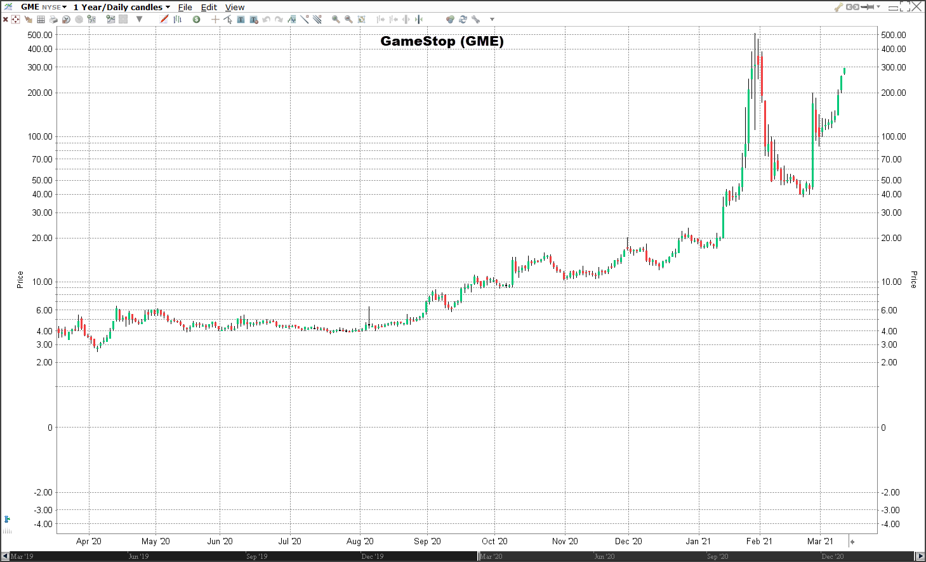Click the zoom out magnifier icon
The height and width of the screenshot is (562, 926).
(x=348, y=20)
